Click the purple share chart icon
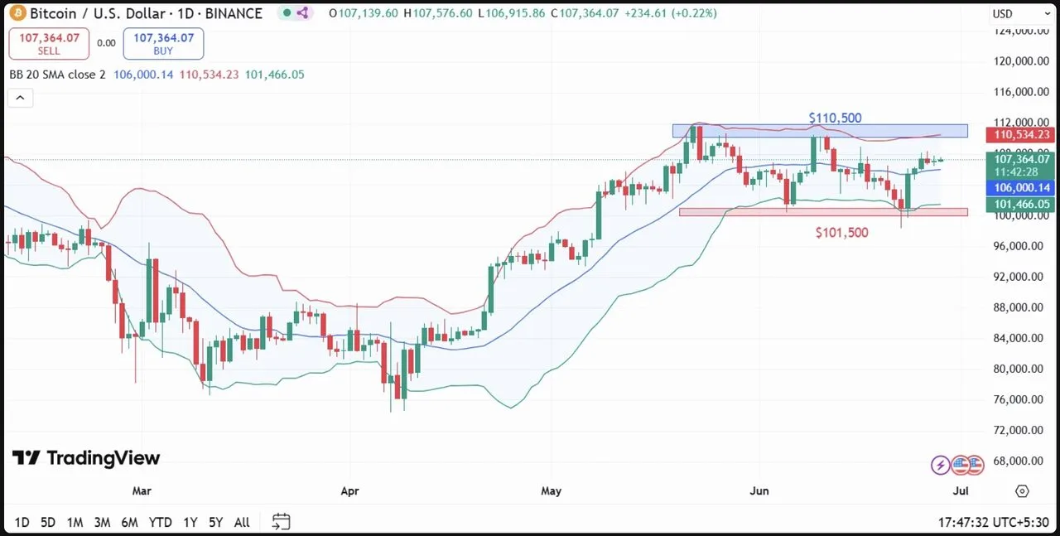Viewport: 1060px width, 536px height. (x=301, y=13)
